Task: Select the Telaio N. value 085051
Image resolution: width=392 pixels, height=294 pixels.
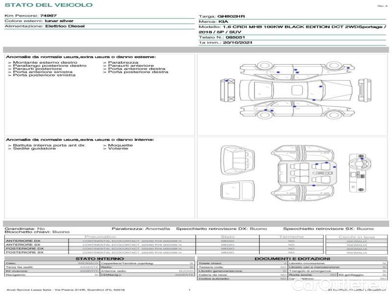Action: point(235,37)
